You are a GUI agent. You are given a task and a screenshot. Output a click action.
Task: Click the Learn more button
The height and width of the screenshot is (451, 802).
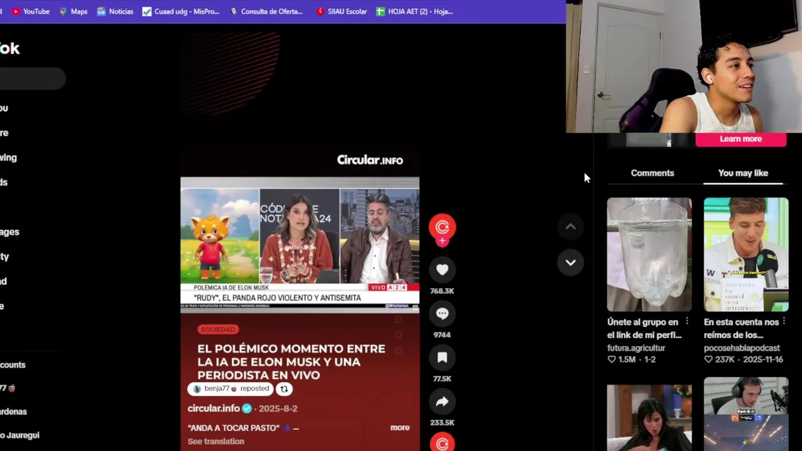coord(741,139)
